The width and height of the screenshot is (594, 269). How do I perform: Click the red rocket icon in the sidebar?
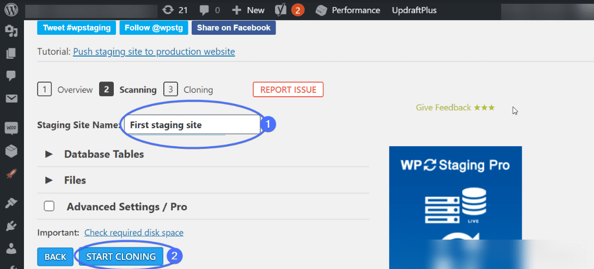(x=11, y=174)
